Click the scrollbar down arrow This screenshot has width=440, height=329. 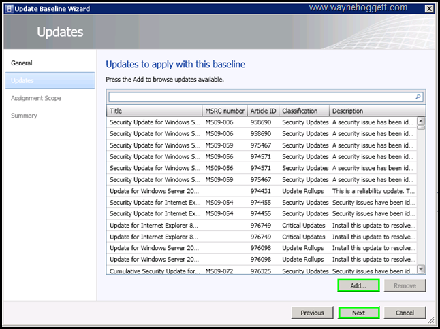(421, 269)
